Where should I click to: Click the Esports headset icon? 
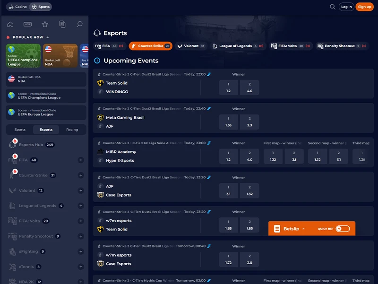point(97,33)
